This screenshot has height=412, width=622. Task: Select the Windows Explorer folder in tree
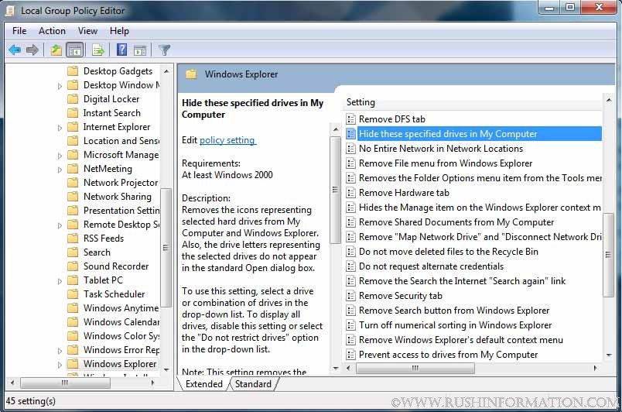pyautogui.click(x=119, y=364)
